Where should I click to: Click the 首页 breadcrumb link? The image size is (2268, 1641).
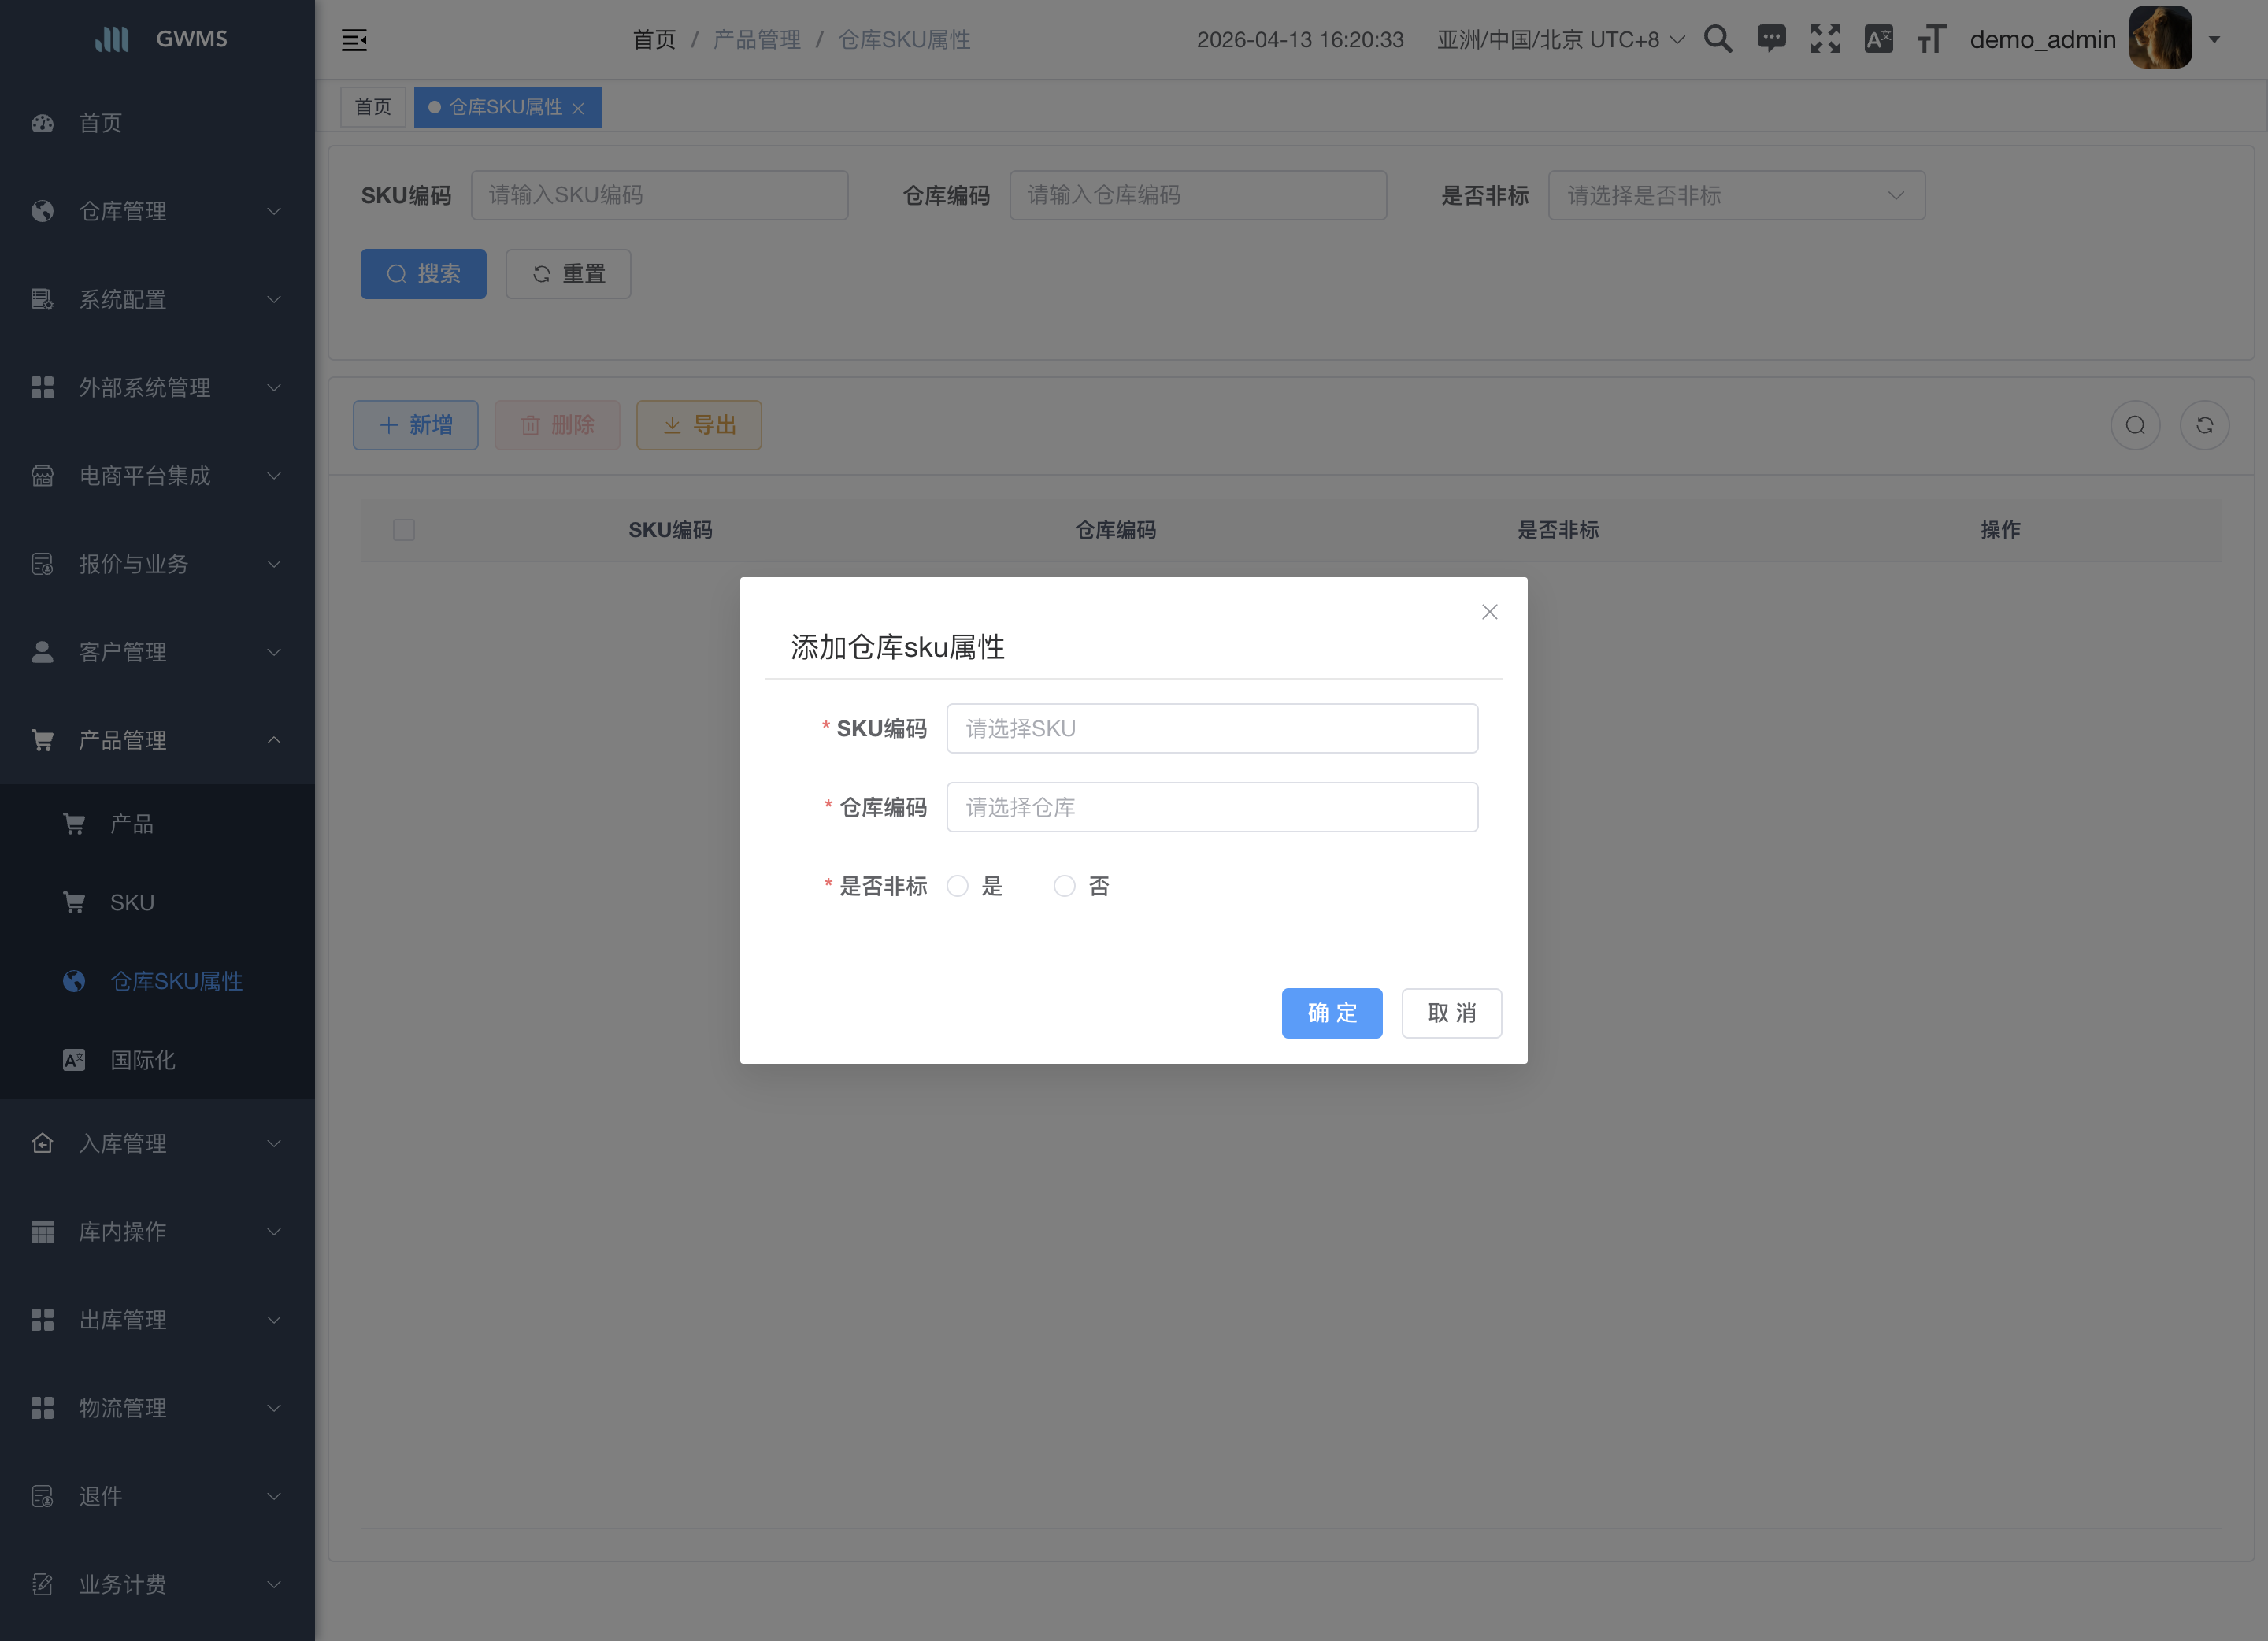tap(654, 40)
